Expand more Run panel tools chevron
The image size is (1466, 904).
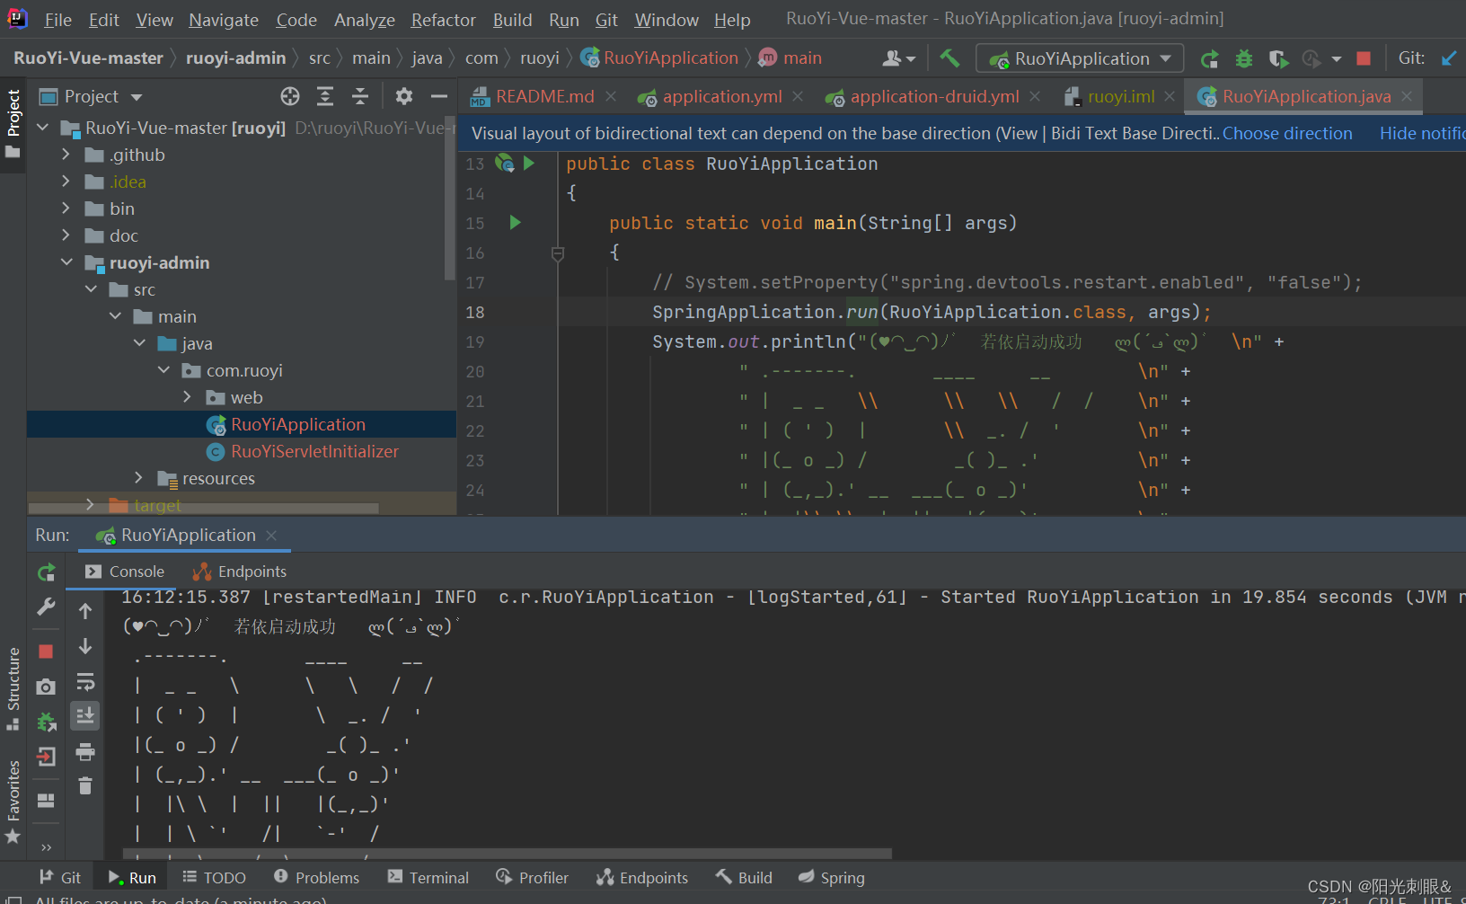(x=46, y=846)
